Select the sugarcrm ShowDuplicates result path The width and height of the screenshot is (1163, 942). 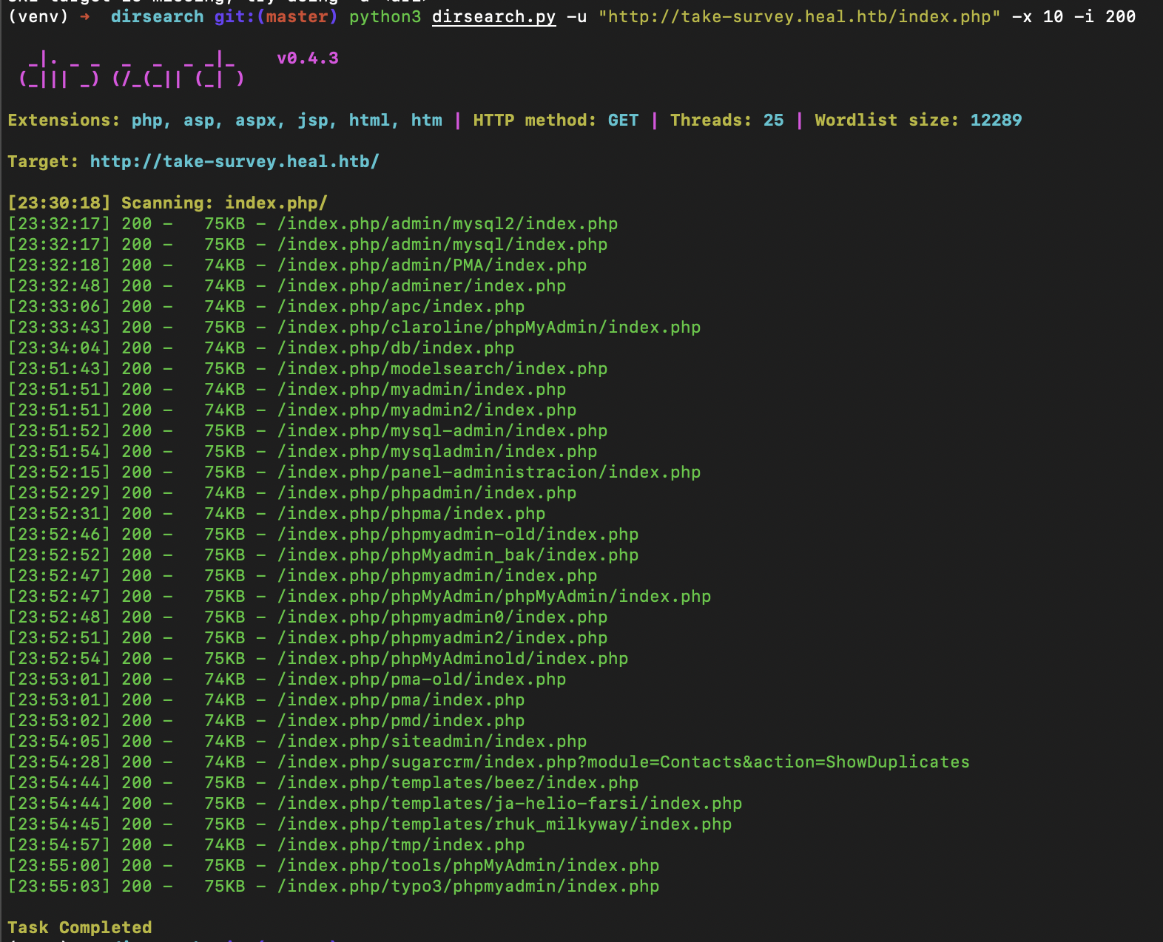tap(623, 762)
